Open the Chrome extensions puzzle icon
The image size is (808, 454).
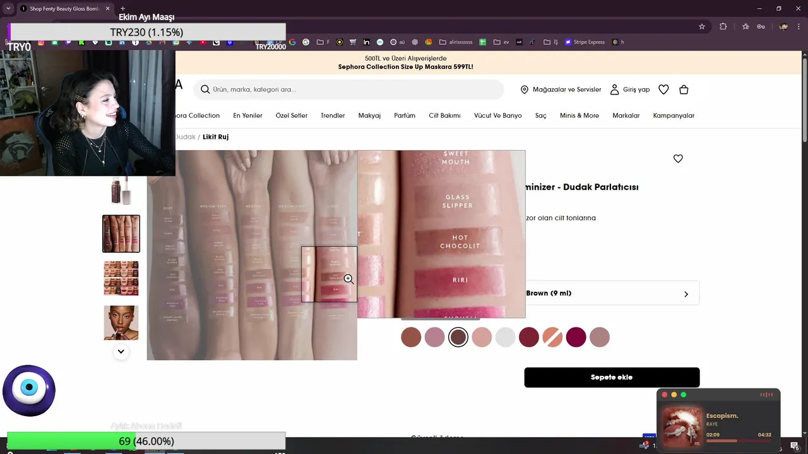coord(723,26)
